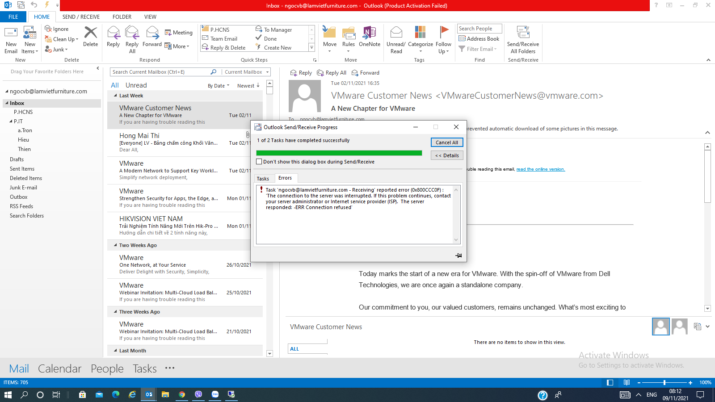The image size is (715, 402).
Task: Open the Current Mailbox scope dropdown
Action: [x=247, y=72]
